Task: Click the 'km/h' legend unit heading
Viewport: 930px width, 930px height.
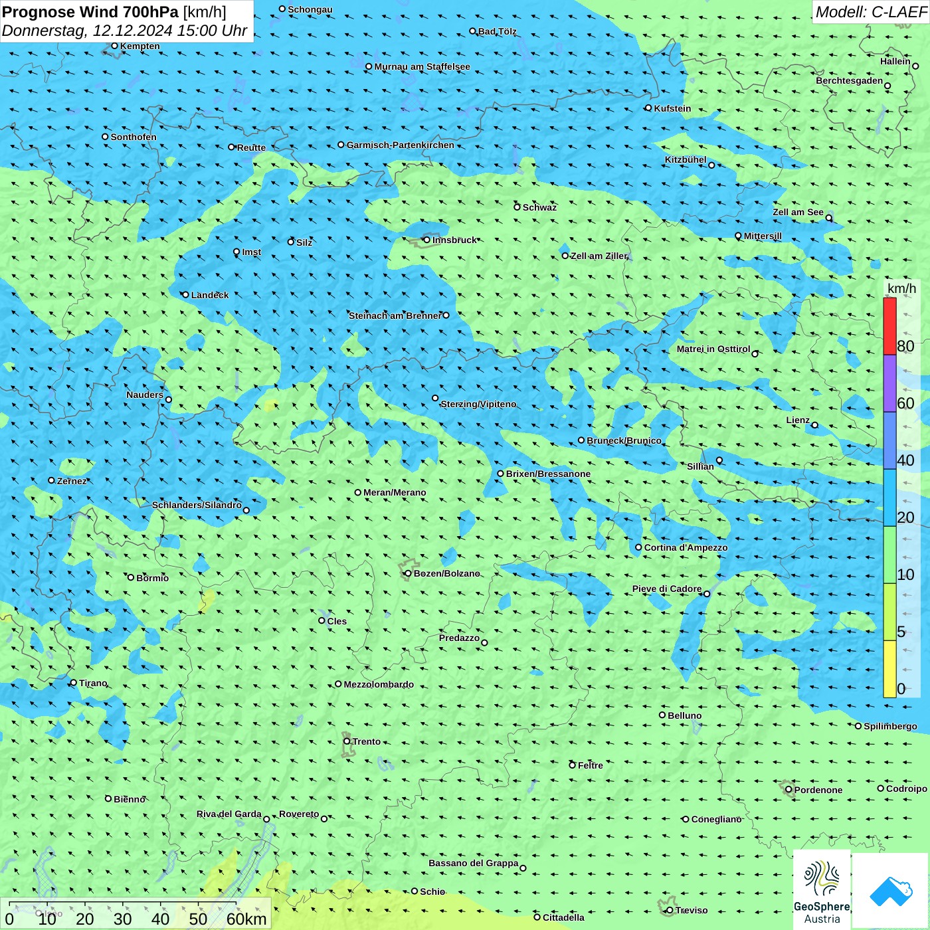Action: pyautogui.click(x=901, y=288)
